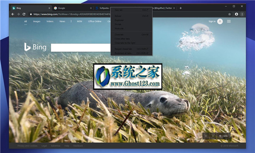Open the Chrome profile avatar icon
The image size is (255, 153).
236,14
